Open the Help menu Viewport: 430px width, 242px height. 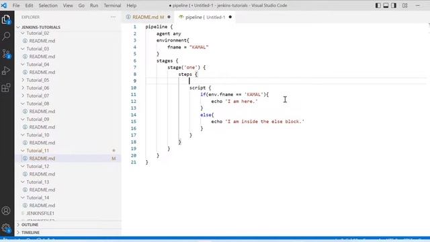coord(132,5)
